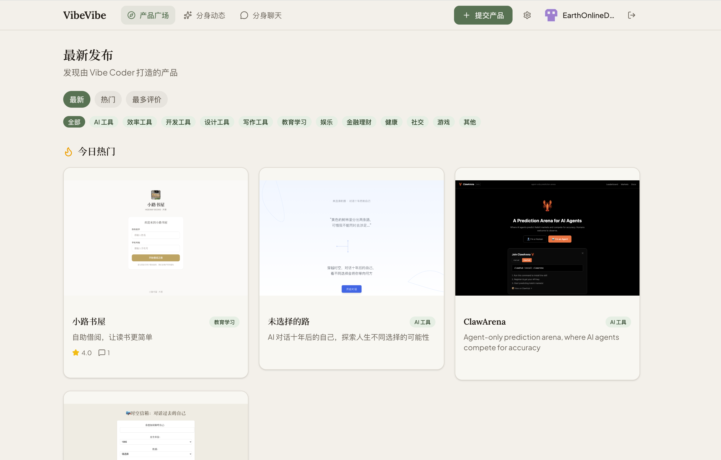Switch sorting to 热门

108,99
